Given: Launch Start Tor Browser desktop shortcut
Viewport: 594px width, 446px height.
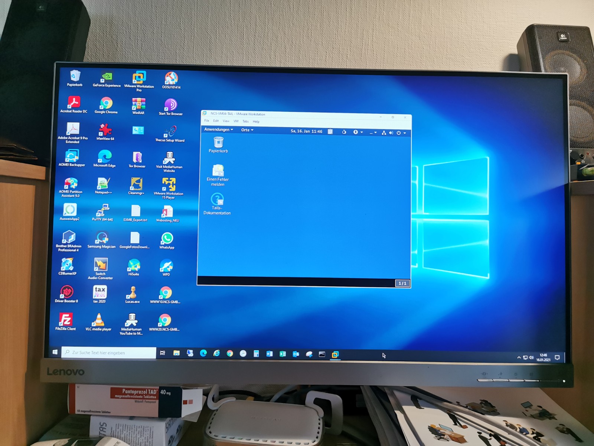Looking at the screenshot, I should pyautogui.click(x=171, y=105).
